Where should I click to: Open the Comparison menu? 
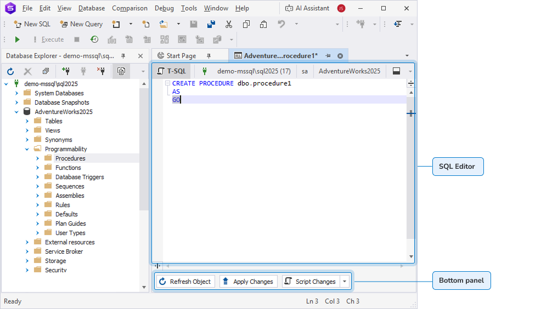129,8
